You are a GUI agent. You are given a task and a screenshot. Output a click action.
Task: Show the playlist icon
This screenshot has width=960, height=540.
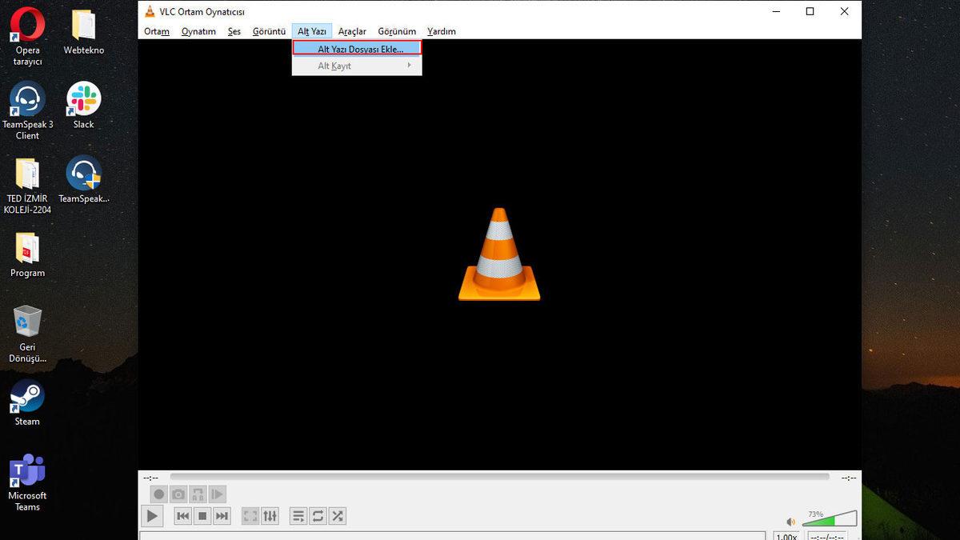tap(298, 516)
